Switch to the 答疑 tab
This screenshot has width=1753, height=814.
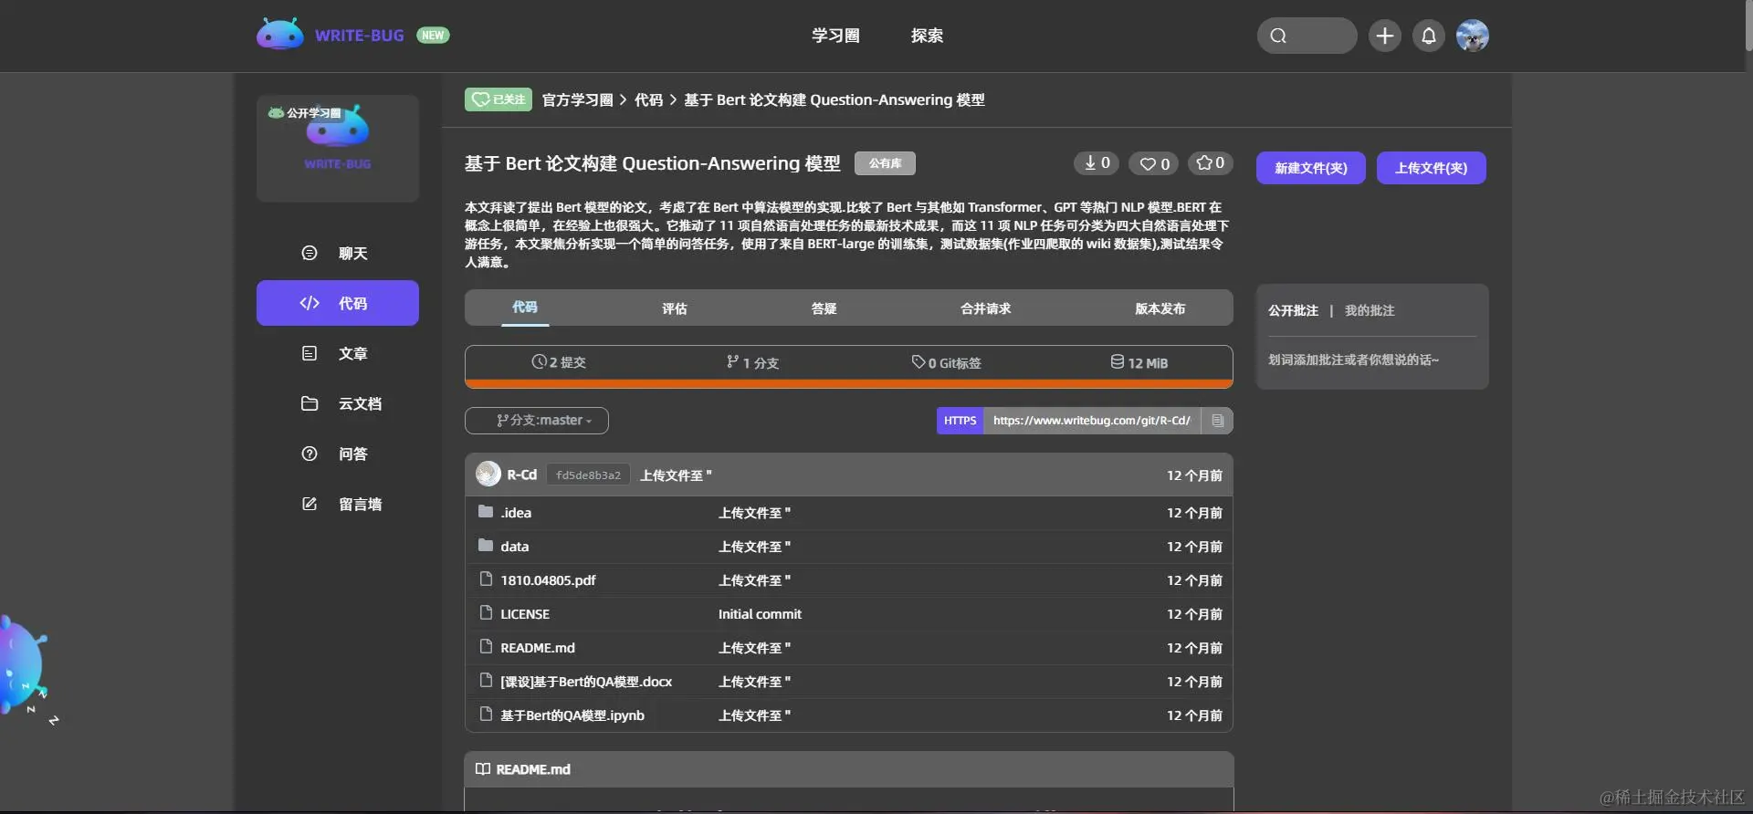coord(824,308)
